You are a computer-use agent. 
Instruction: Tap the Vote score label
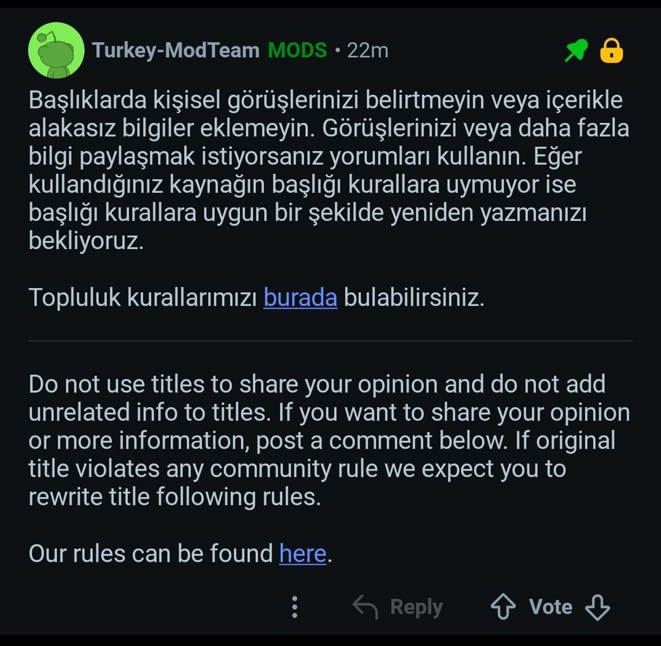pos(550,607)
